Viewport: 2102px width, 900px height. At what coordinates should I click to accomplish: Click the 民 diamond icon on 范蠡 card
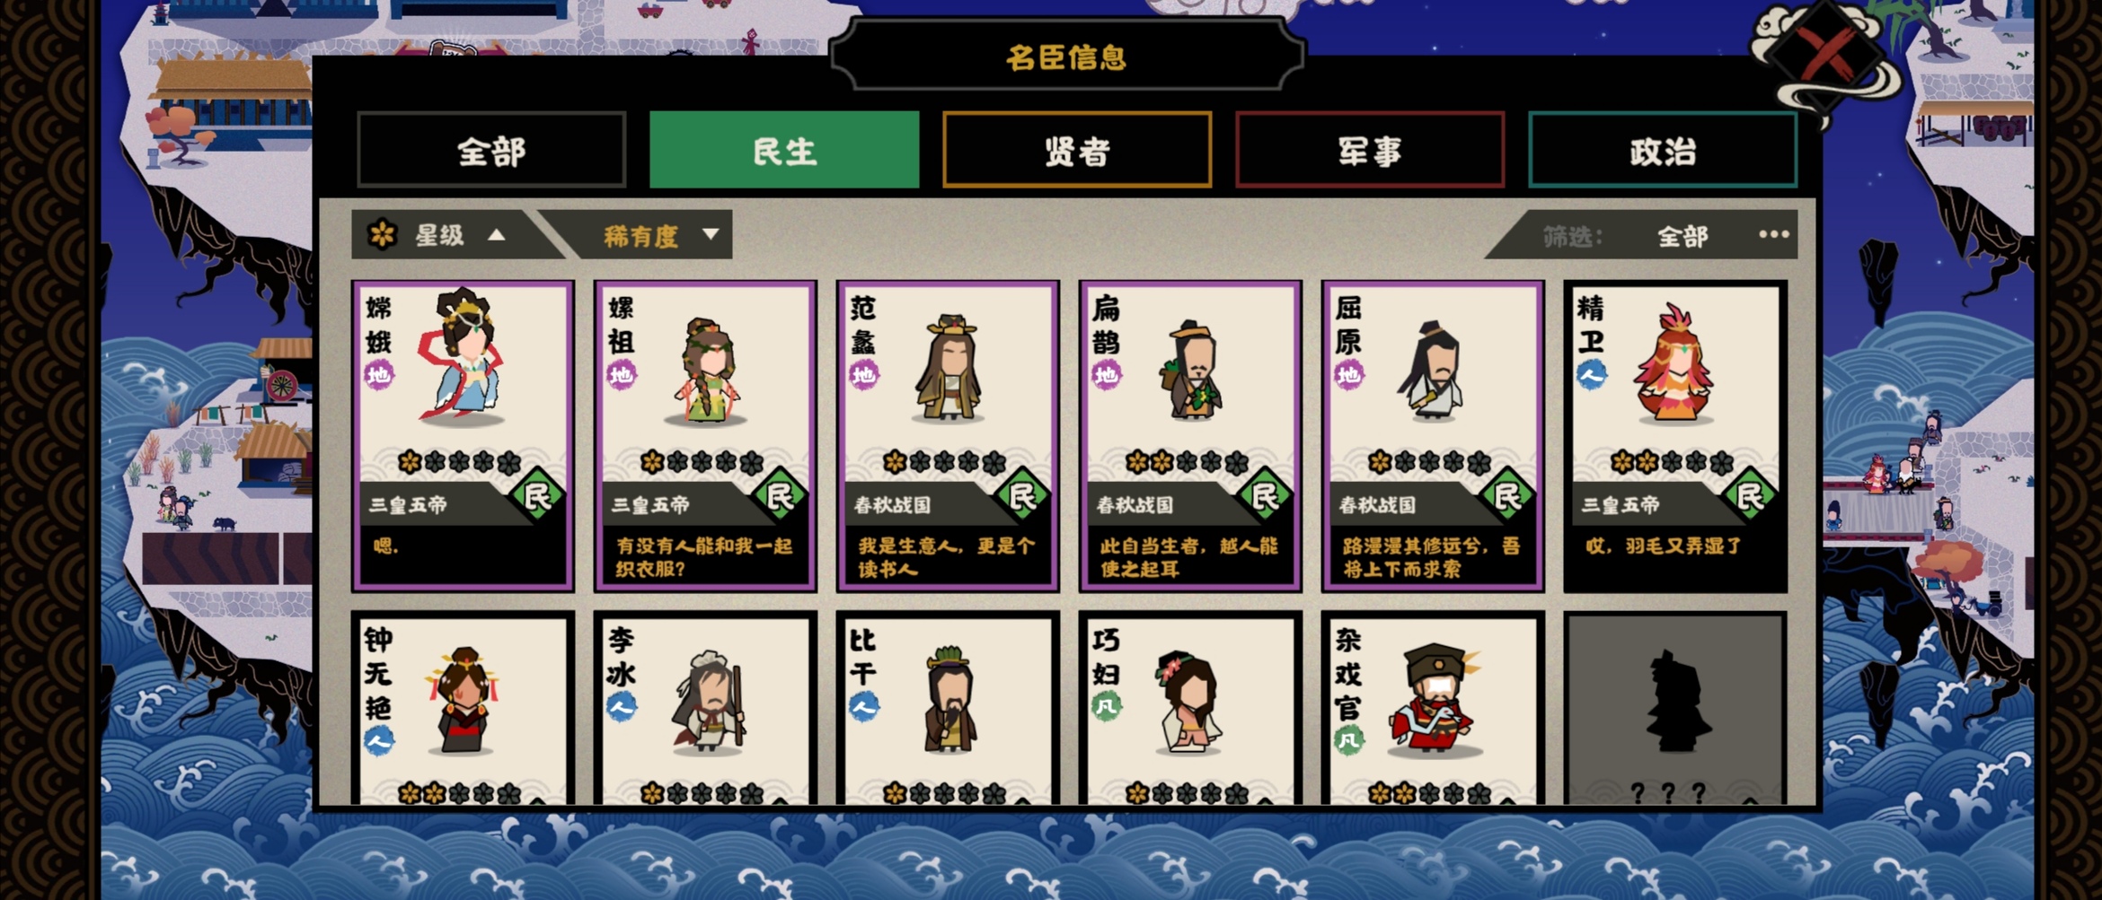tap(1022, 495)
